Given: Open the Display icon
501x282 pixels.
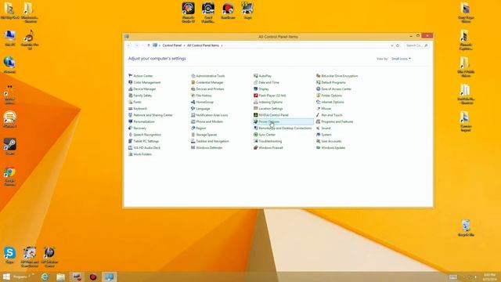Looking at the screenshot, I should 256,89.
